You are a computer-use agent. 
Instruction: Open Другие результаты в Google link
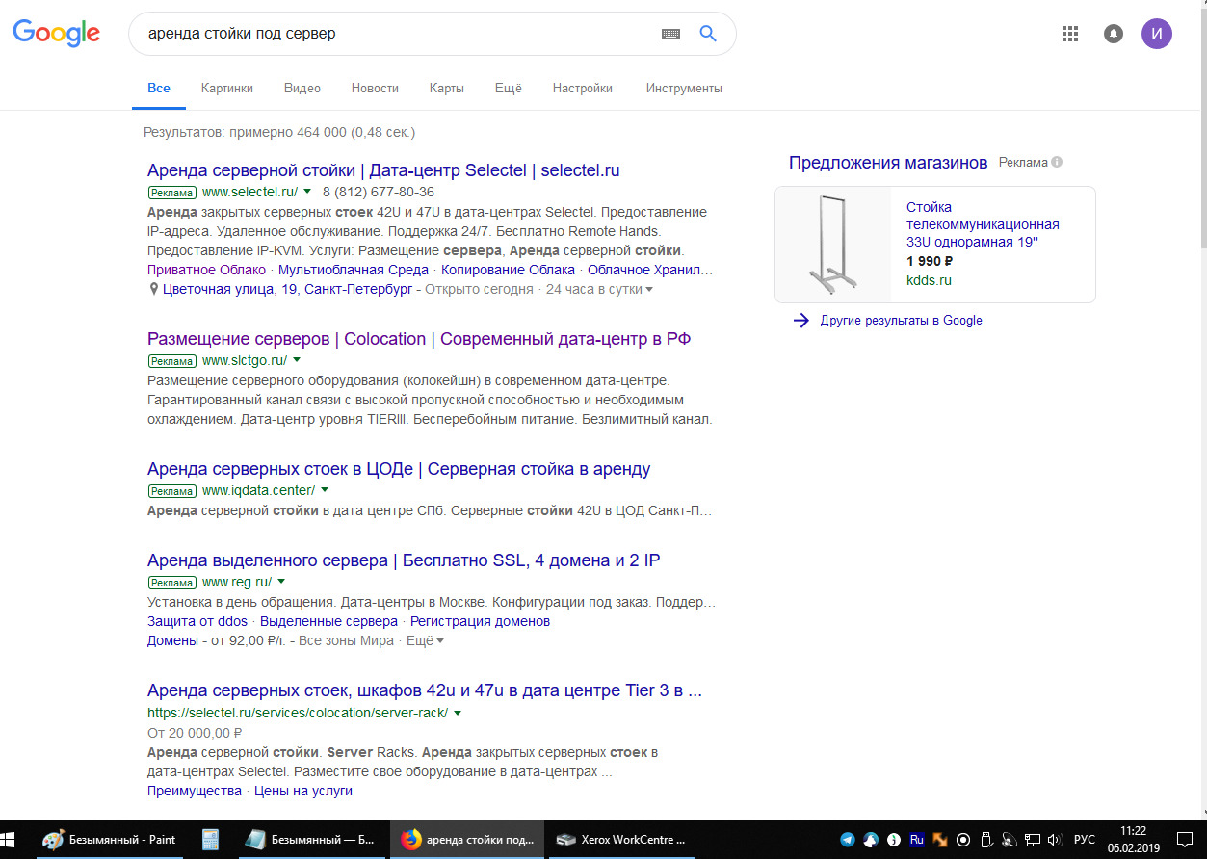coord(902,320)
